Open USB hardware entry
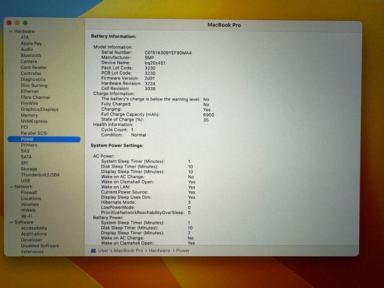The width and height of the screenshot is (384, 288). pos(26,181)
